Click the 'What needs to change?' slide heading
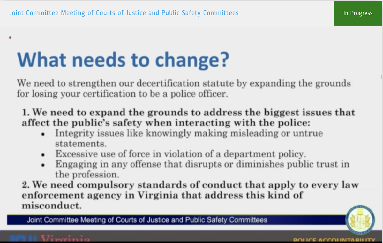Screen dimensions: 383x243 123,60
